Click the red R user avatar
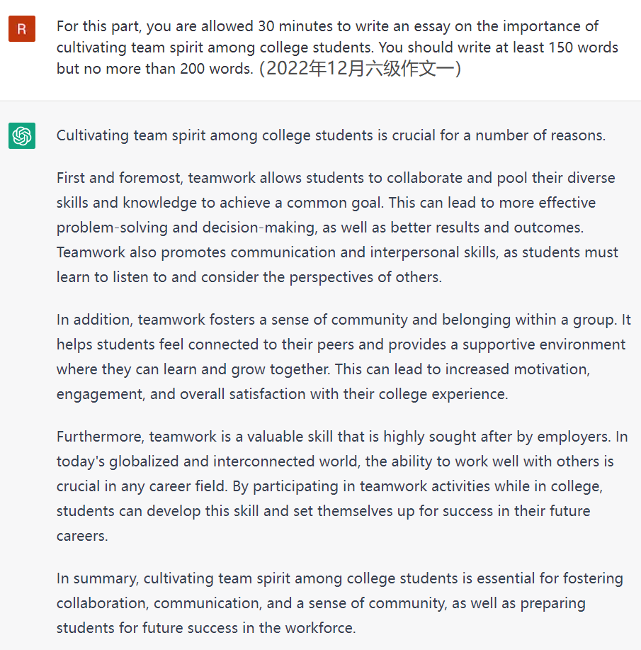641x650 pixels. (x=21, y=29)
